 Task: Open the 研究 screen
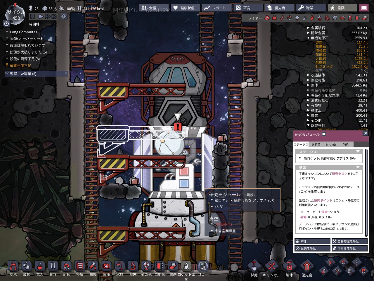248,8
